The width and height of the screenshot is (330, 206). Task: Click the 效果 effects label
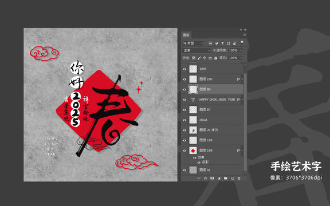click(x=201, y=157)
